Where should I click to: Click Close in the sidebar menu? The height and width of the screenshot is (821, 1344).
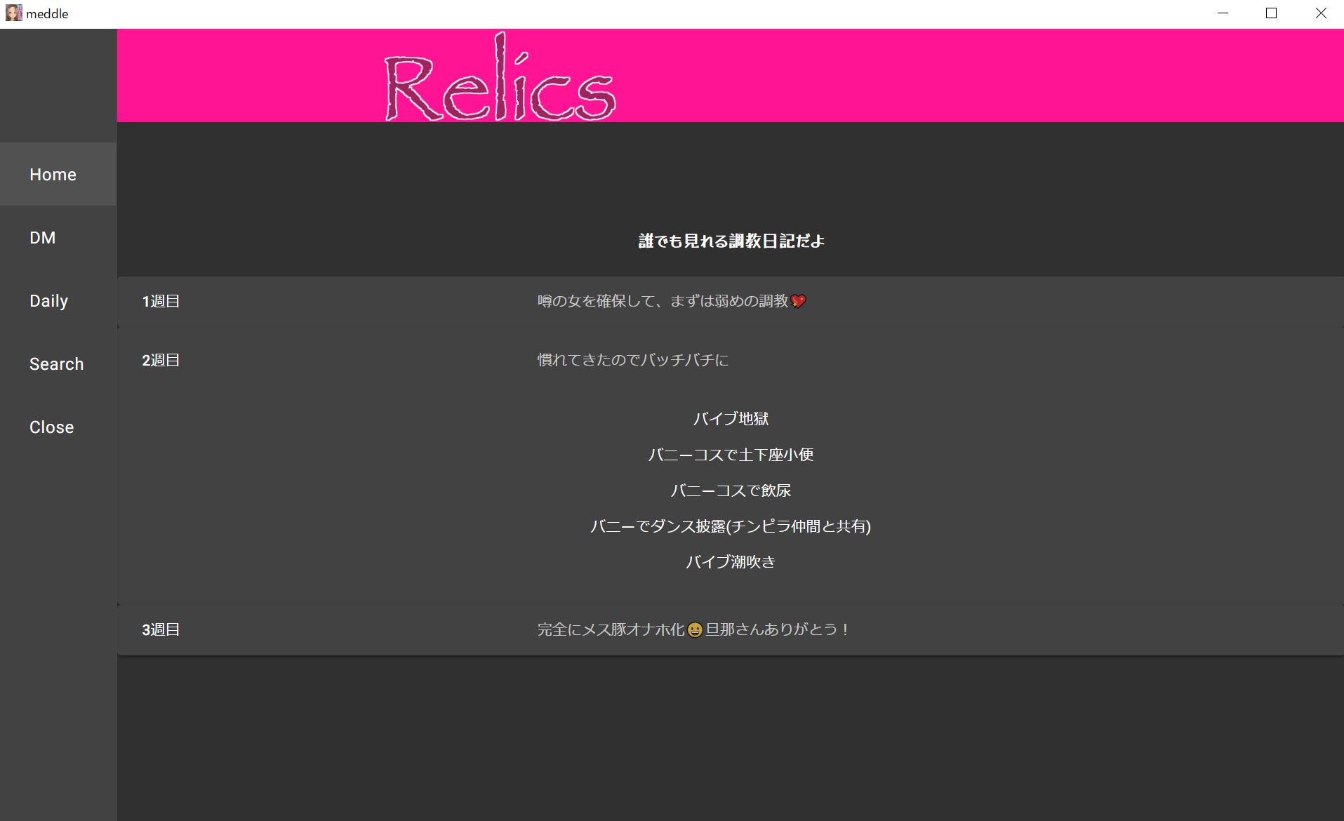(52, 427)
